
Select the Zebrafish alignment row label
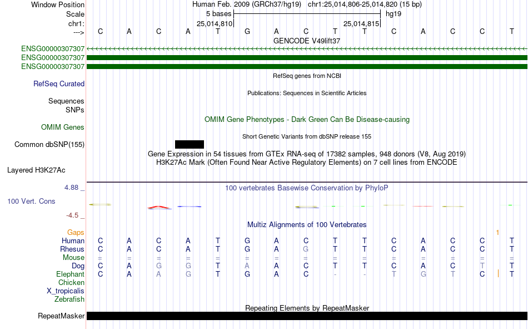tap(69, 299)
